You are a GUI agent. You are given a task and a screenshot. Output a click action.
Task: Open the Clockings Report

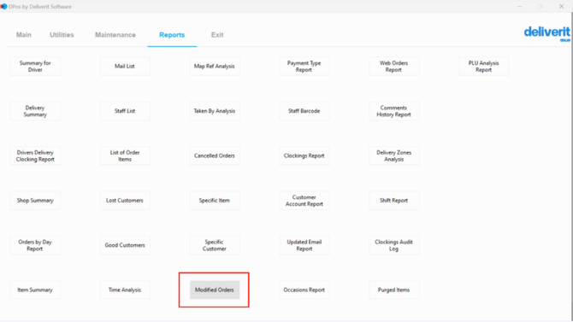pos(304,156)
